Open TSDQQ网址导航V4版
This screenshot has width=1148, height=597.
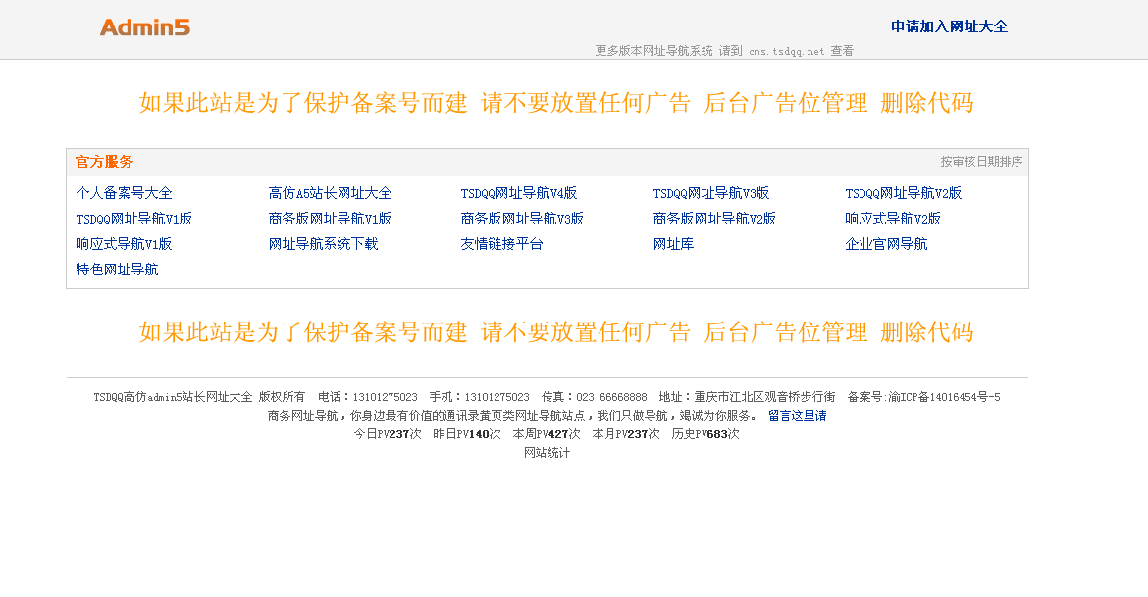[517, 193]
